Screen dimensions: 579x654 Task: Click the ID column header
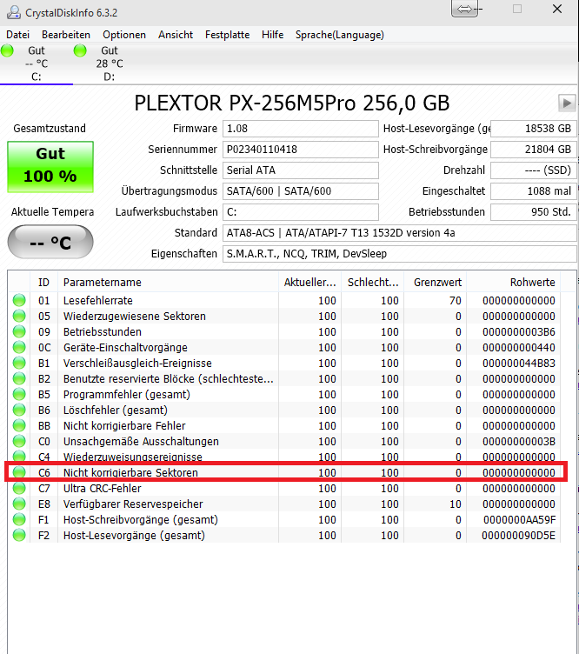[x=43, y=283]
